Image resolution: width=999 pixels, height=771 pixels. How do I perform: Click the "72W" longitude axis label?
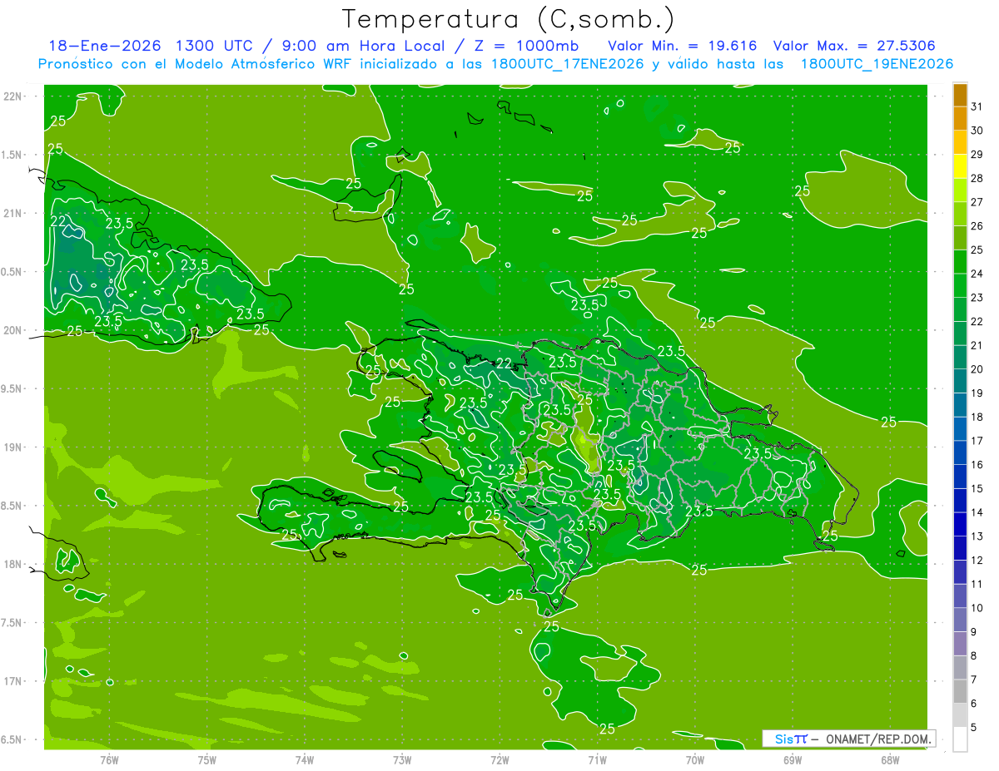(x=499, y=759)
